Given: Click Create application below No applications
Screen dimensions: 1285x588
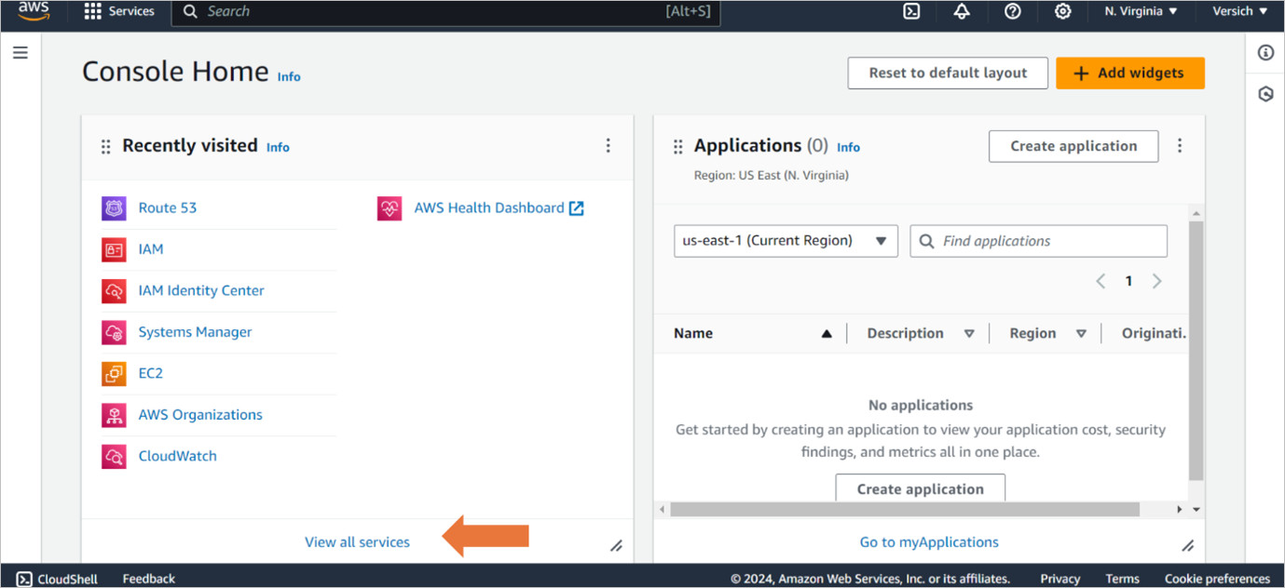Looking at the screenshot, I should (920, 488).
